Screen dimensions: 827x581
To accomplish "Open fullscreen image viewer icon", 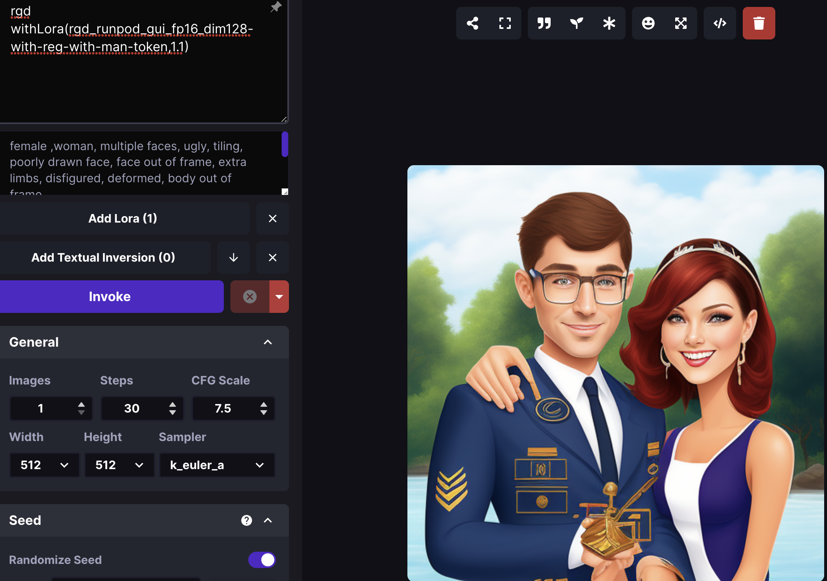I will pos(505,23).
